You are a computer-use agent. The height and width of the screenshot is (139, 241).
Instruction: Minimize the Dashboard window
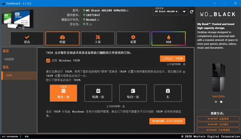(x=215, y=3)
